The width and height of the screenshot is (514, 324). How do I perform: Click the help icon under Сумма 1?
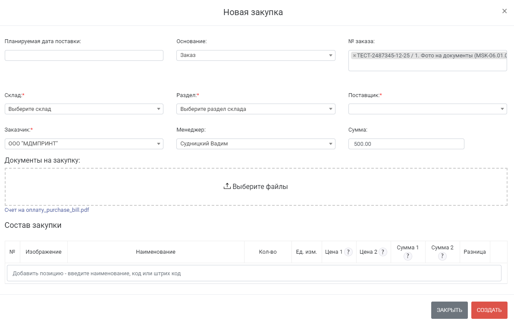point(408,256)
